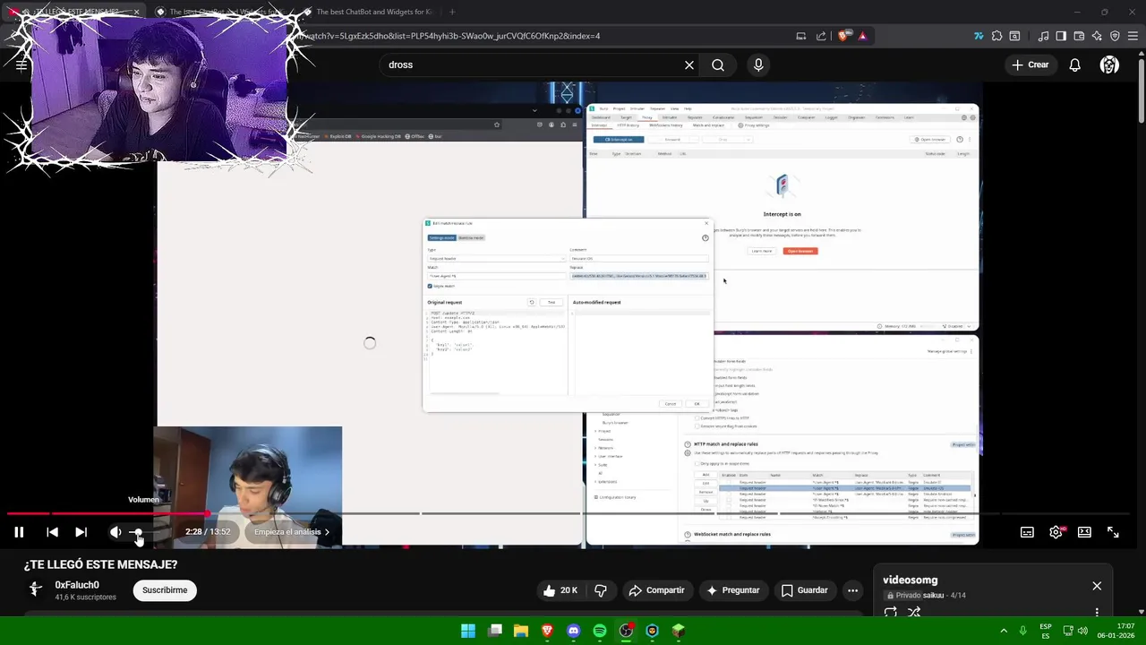This screenshot has width=1146, height=645.
Task: Skip to next video in playlist
Action: click(x=81, y=532)
